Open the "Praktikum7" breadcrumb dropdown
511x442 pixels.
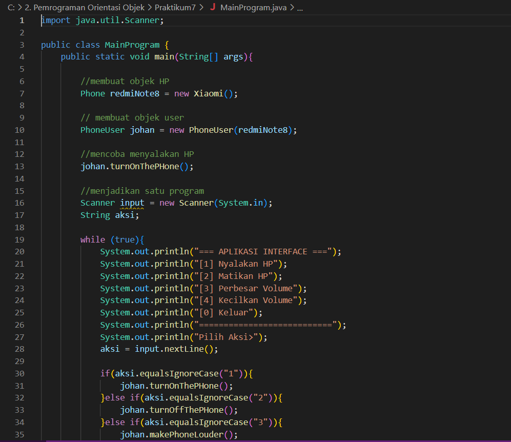176,8
